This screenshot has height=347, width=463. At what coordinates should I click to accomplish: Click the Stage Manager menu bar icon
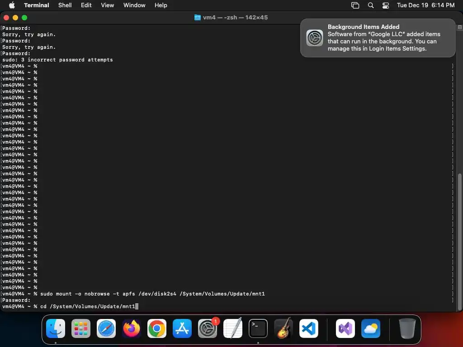click(x=355, y=5)
